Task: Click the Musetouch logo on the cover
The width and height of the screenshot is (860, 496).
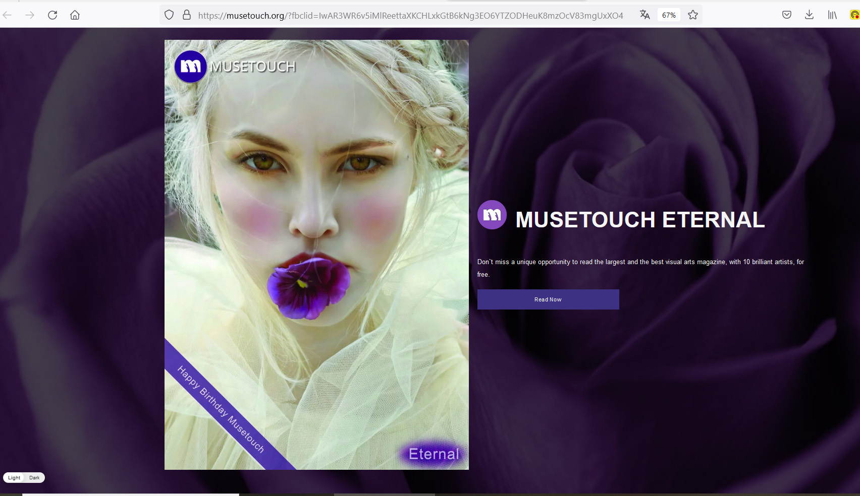Action: pyautogui.click(x=190, y=67)
